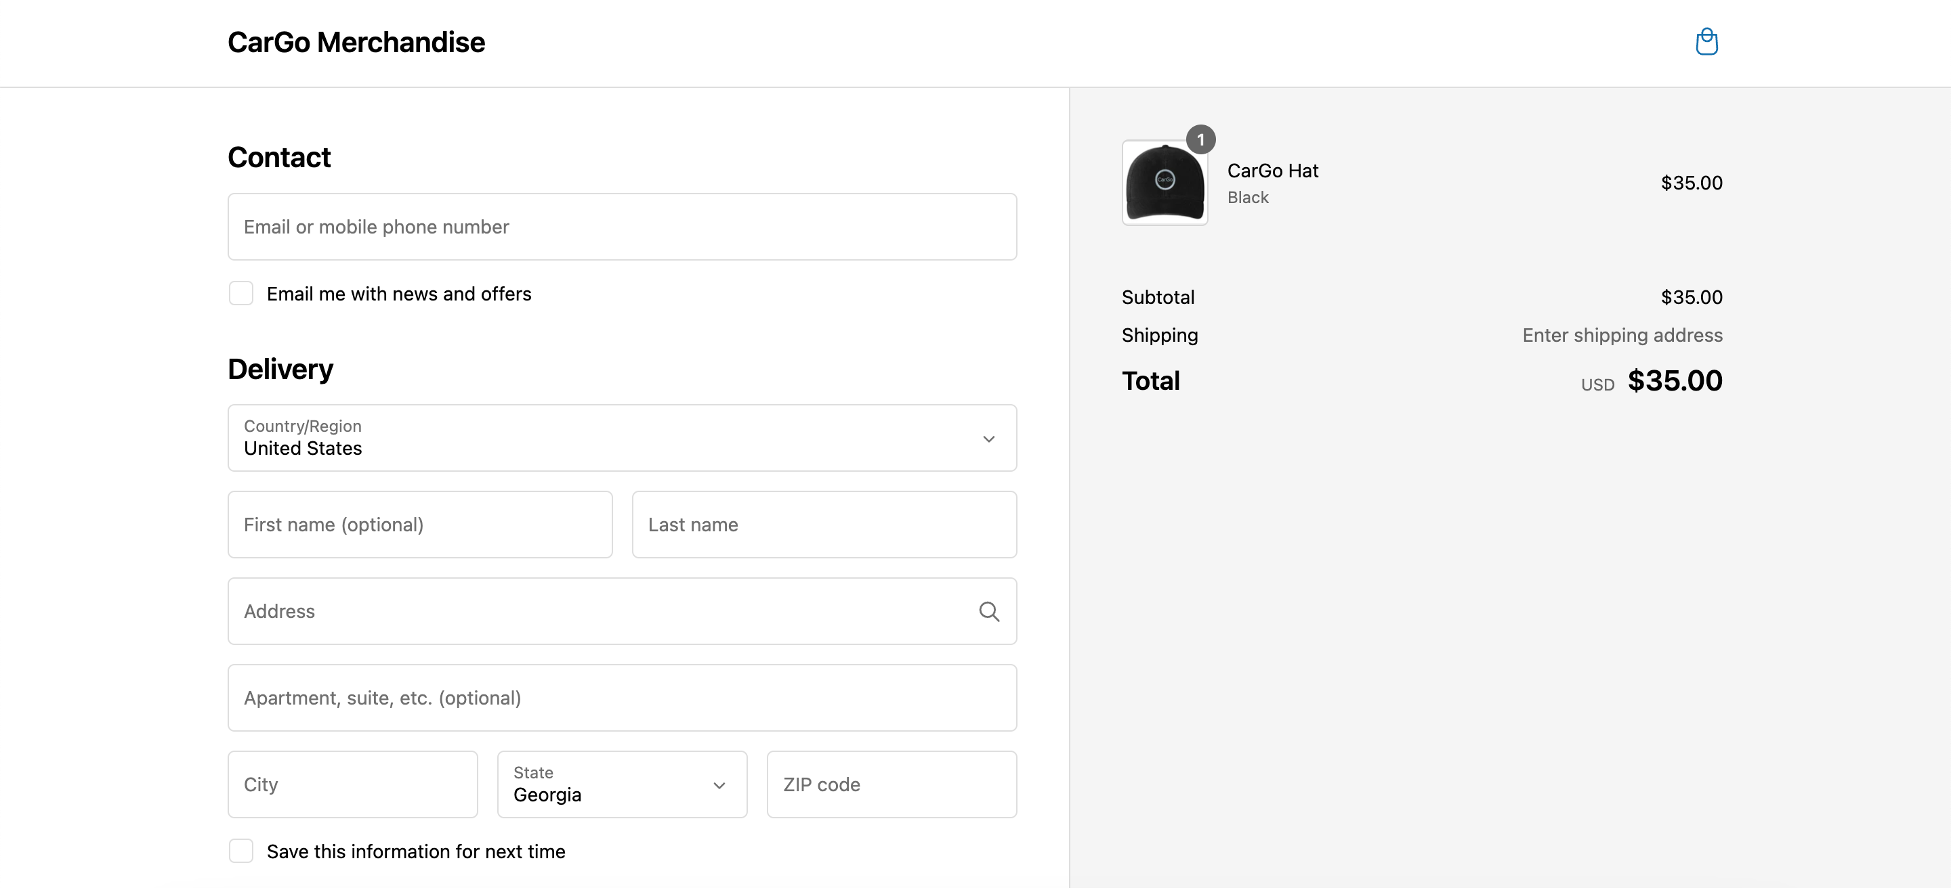Click the quantity badge on hat thumbnail
The height and width of the screenshot is (888, 1951).
pyautogui.click(x=1200, y=140)
